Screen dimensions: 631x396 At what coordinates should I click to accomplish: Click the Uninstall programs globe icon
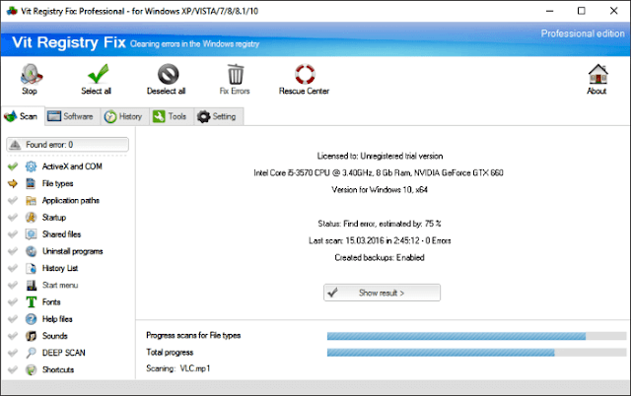click(31, 251)
